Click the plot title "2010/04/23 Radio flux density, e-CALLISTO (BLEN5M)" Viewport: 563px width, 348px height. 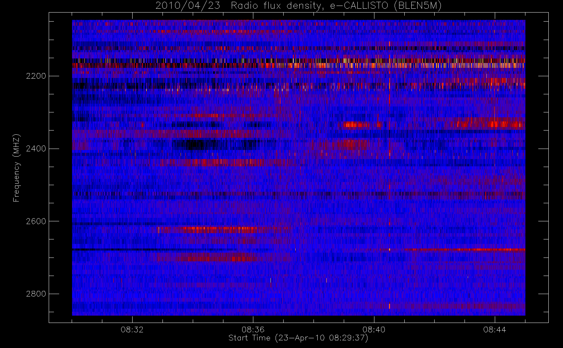(x=299, y=6)
